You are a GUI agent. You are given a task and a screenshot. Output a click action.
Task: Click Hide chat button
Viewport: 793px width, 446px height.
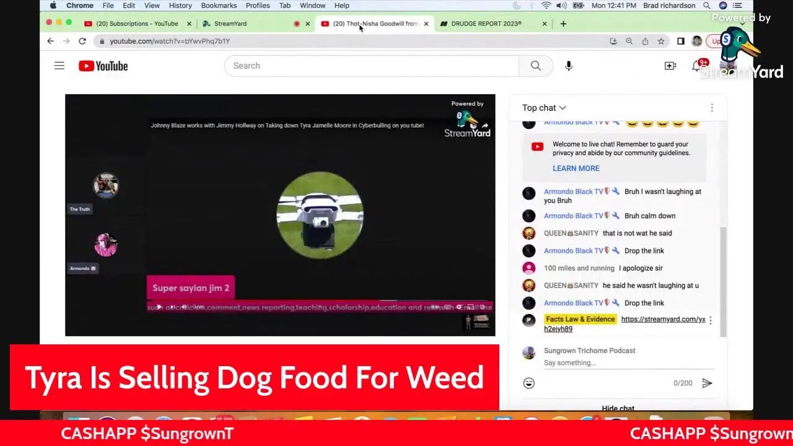(x=618, y=408)
